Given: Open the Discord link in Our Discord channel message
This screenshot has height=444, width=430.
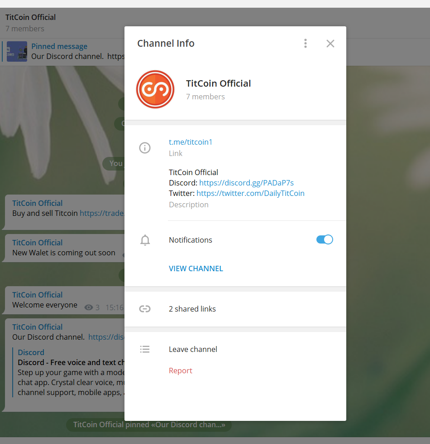Looking at the screenshot, I should pyautogui.click(x=106, y=337).
